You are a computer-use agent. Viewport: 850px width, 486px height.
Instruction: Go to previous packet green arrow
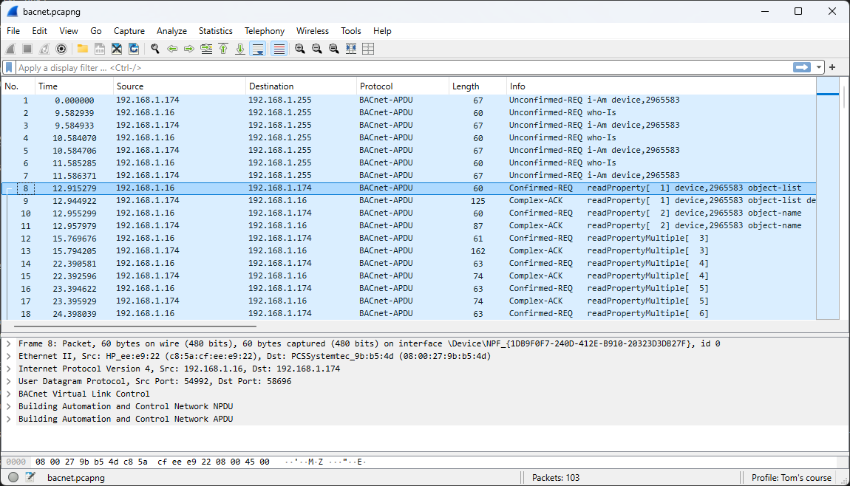172,49
